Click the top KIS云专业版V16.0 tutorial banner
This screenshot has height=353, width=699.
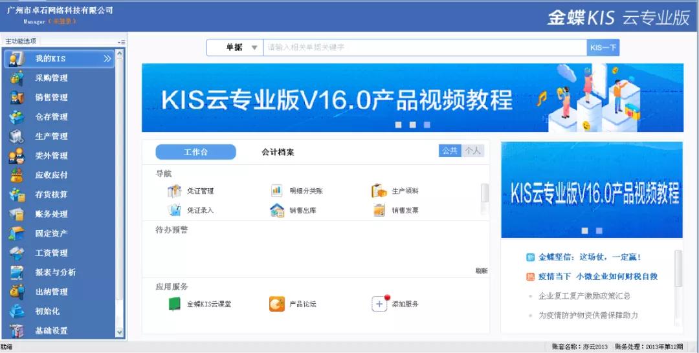pyautogui.click(x=412, y=98)
